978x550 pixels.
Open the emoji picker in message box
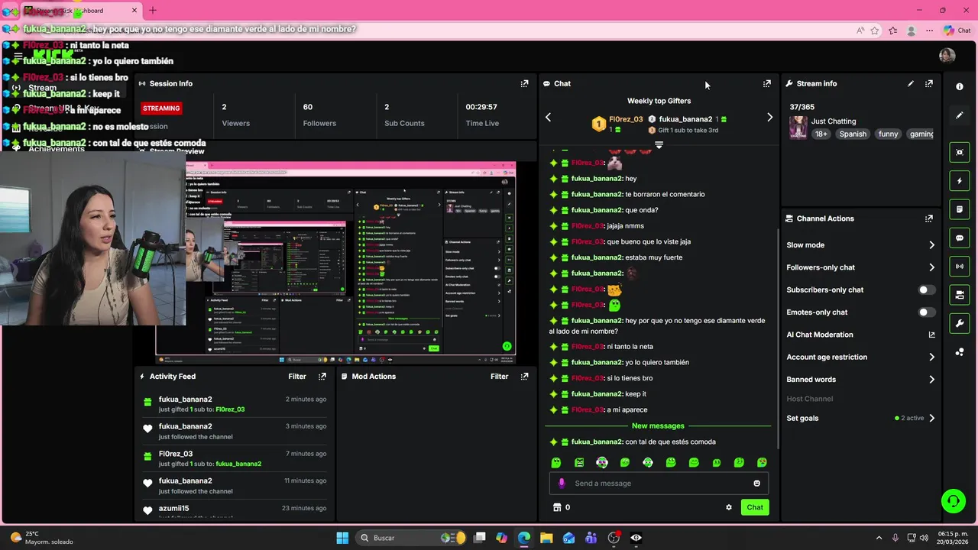(x=757, y=483)
